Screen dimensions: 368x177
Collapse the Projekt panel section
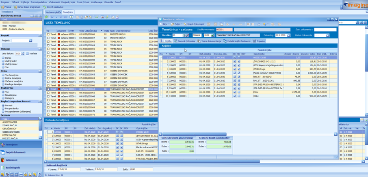pos(40,36)
